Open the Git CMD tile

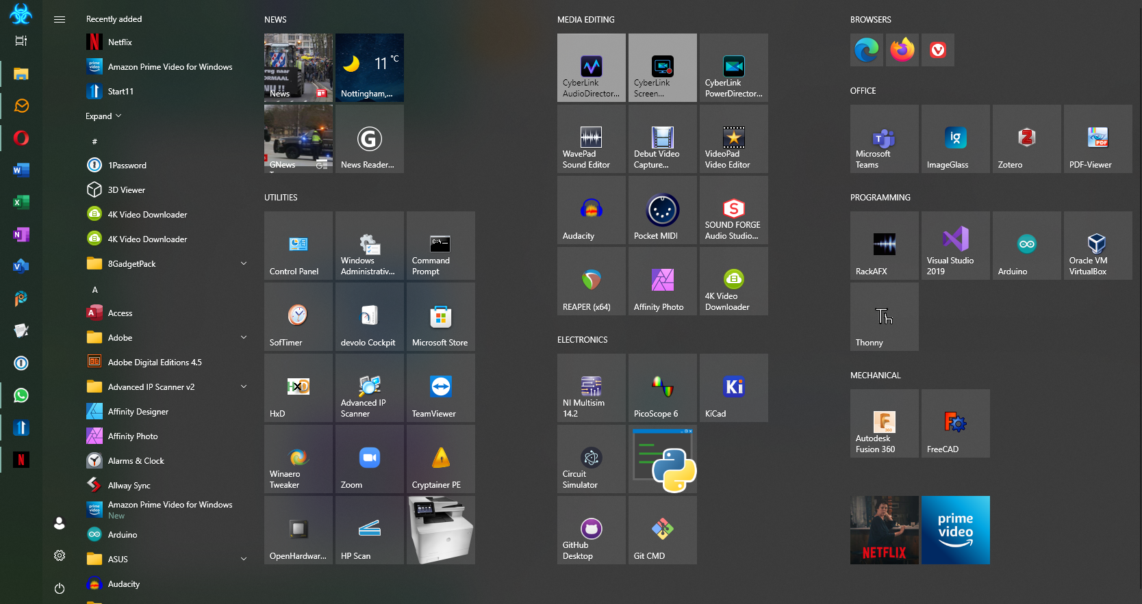[663, 530]
